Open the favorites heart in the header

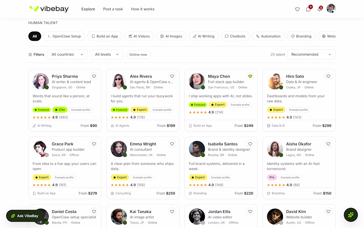click(x=297, y=9)
